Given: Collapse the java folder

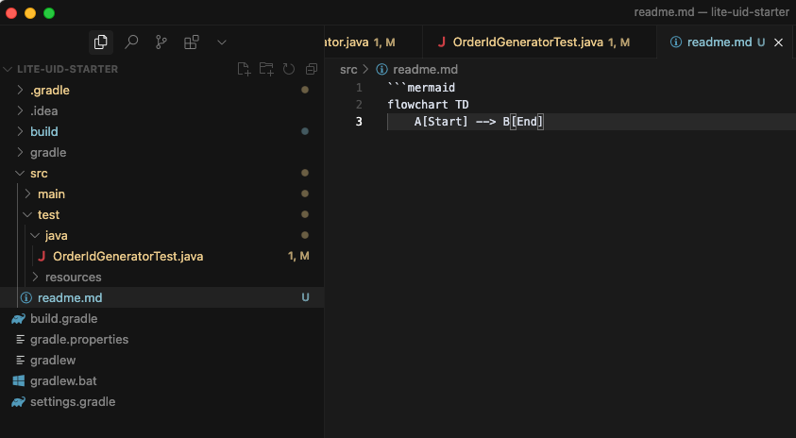Looking at the screenshot, I should [35, 235].
